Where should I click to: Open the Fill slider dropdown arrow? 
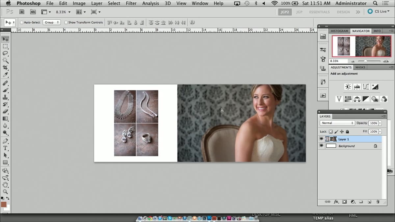coord(380,131)
